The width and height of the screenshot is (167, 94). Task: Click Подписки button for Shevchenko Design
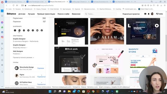pos(41,68)
